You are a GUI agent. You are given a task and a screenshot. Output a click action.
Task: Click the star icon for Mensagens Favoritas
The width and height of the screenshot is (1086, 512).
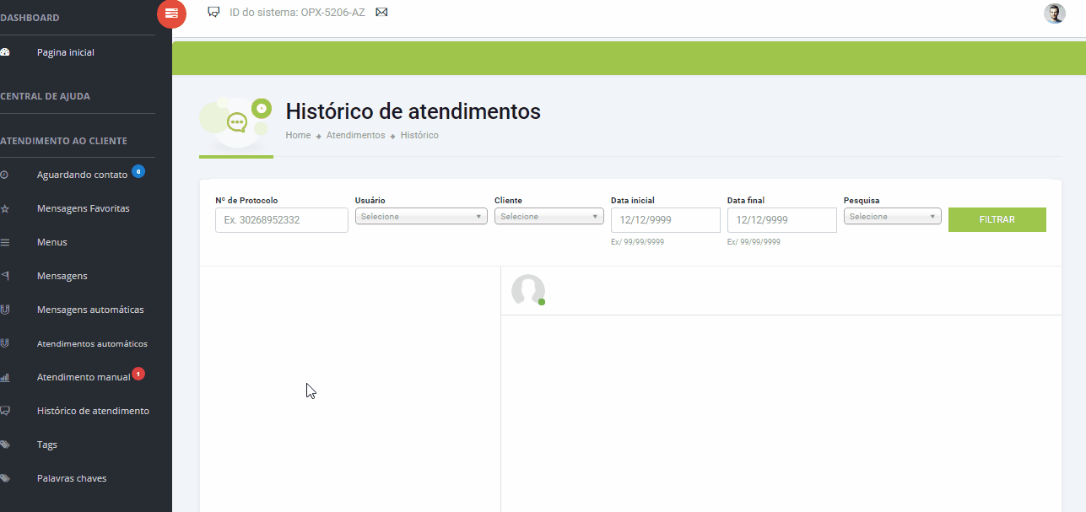tap(5, 208)
